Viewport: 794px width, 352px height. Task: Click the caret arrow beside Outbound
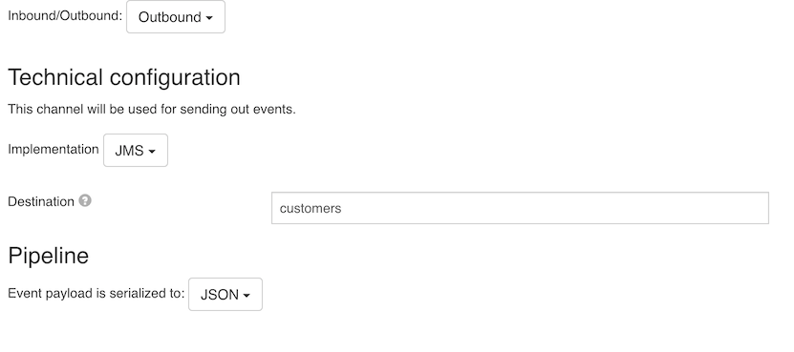[x=209, y=18]
